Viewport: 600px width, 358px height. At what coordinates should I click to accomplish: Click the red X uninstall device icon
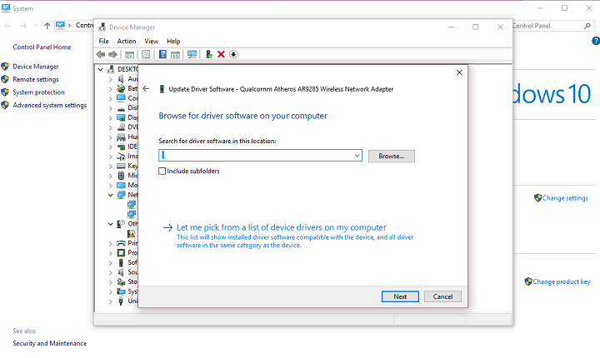click(x=221, y=54)
